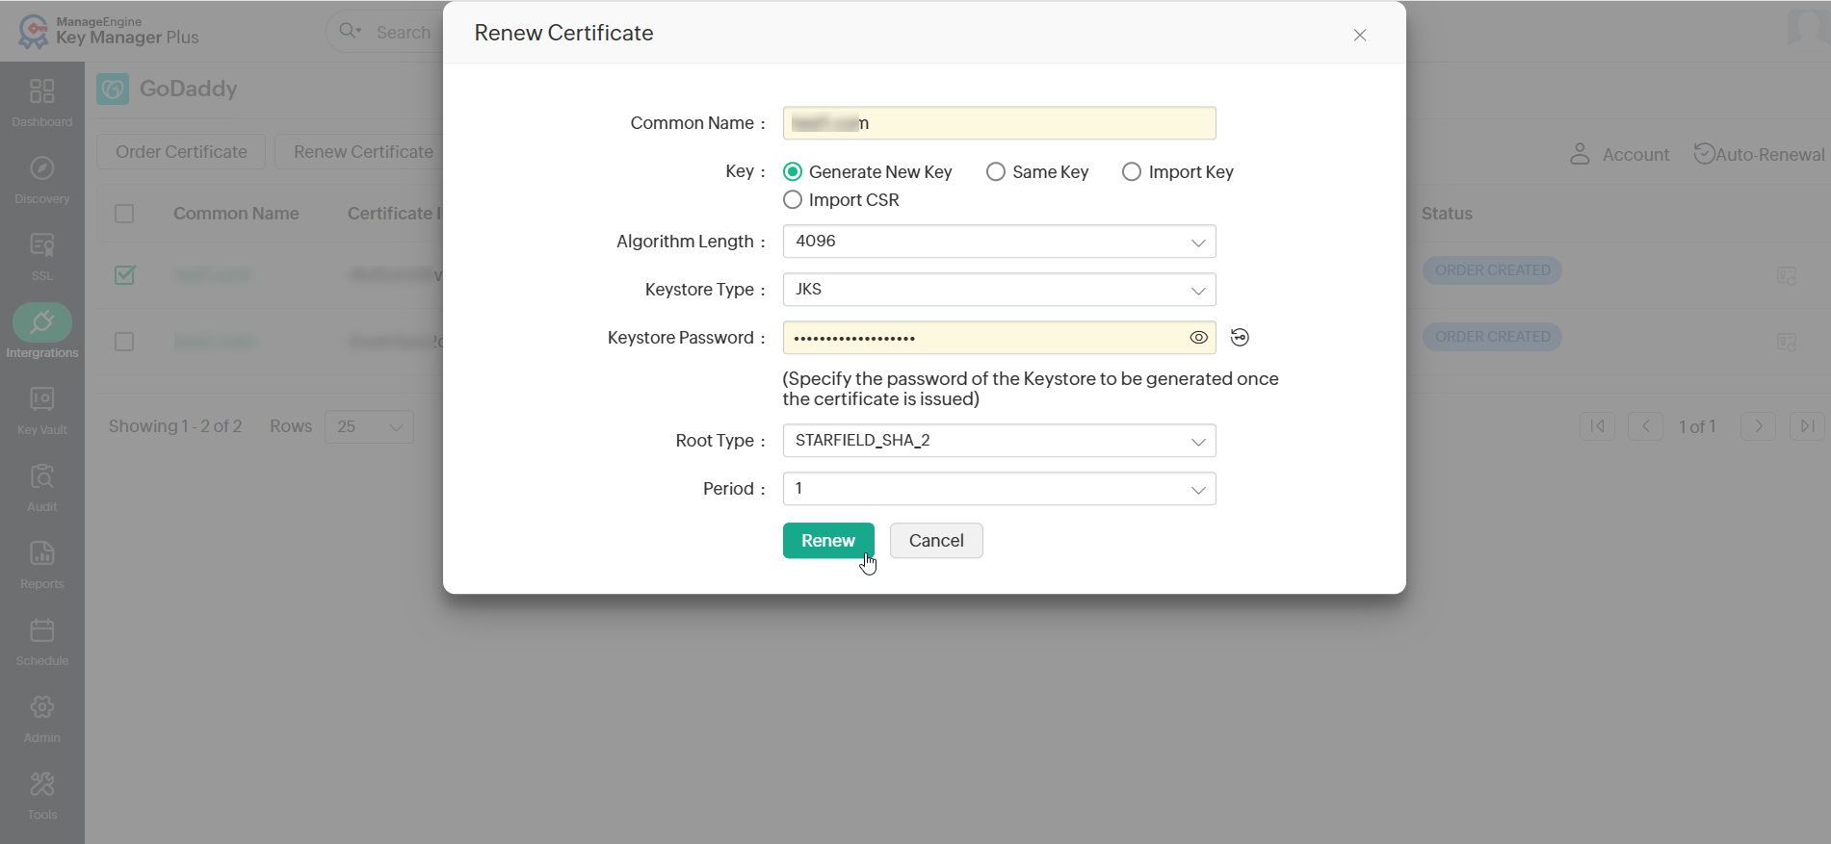The height and width of the screenshot is (844, 1831).
Task: Click the Order Certificate button
Action: [181, 152]
